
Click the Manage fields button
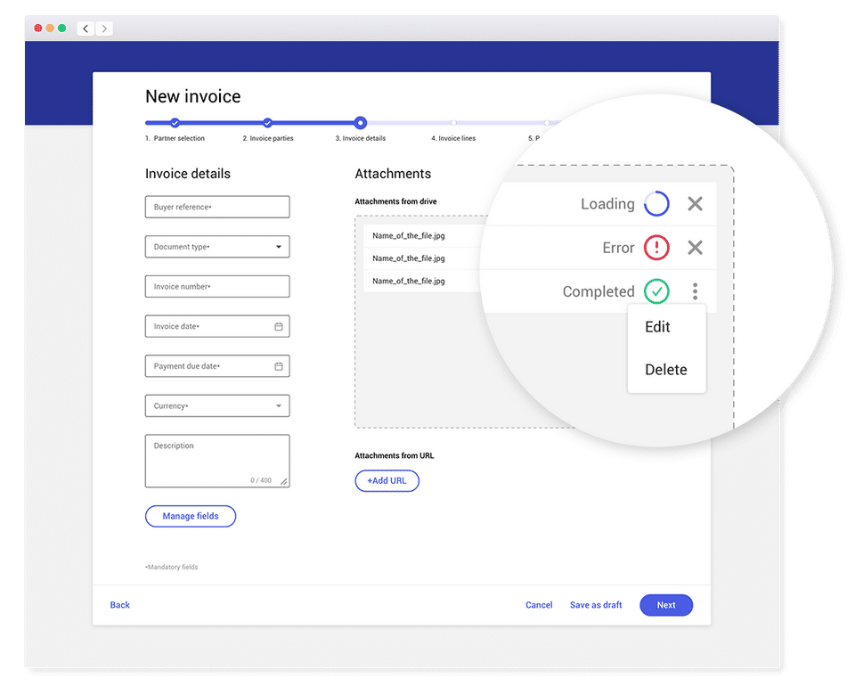[191, 516]
